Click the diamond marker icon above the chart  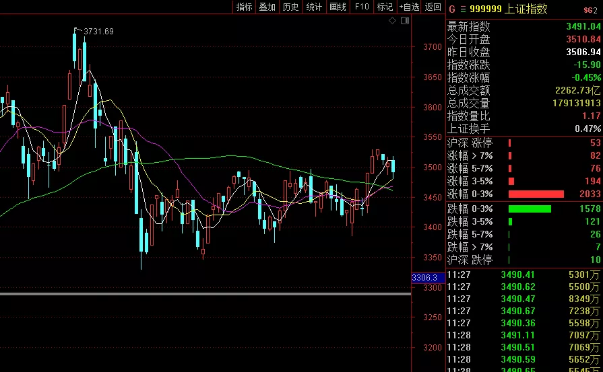(x=392, y=21)
